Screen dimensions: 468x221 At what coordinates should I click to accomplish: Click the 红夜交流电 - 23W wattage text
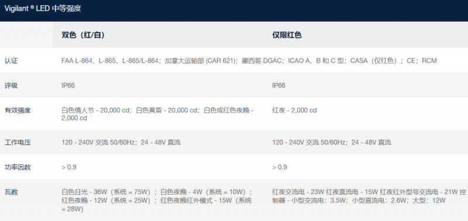point(298,192)
